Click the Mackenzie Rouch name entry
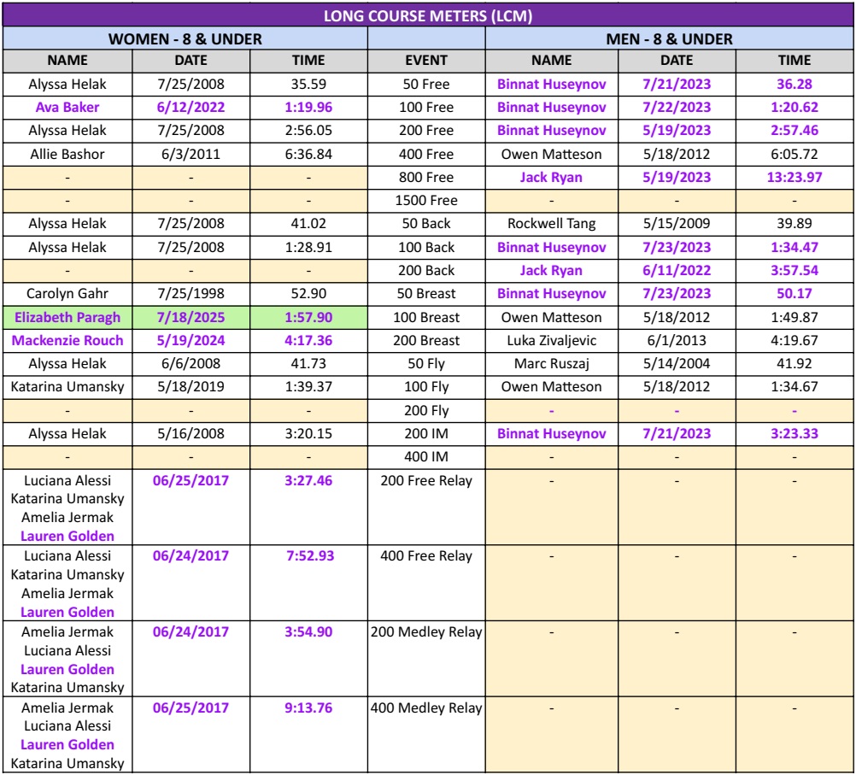The width and height of the screenshot is (856, 775). [67, 340]
